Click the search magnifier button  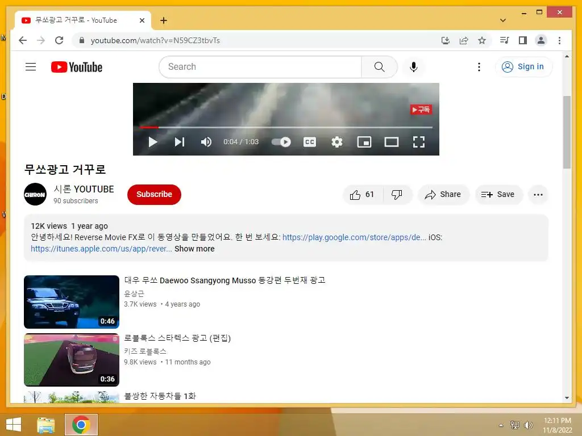[379, 67]
